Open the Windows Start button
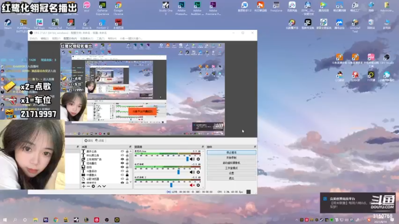399x224 pixels. coord(4,220)
